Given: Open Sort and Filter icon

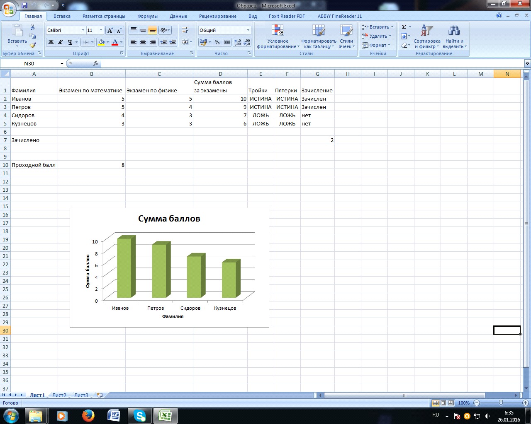Looking at the screenshot, I should point(427,30).
